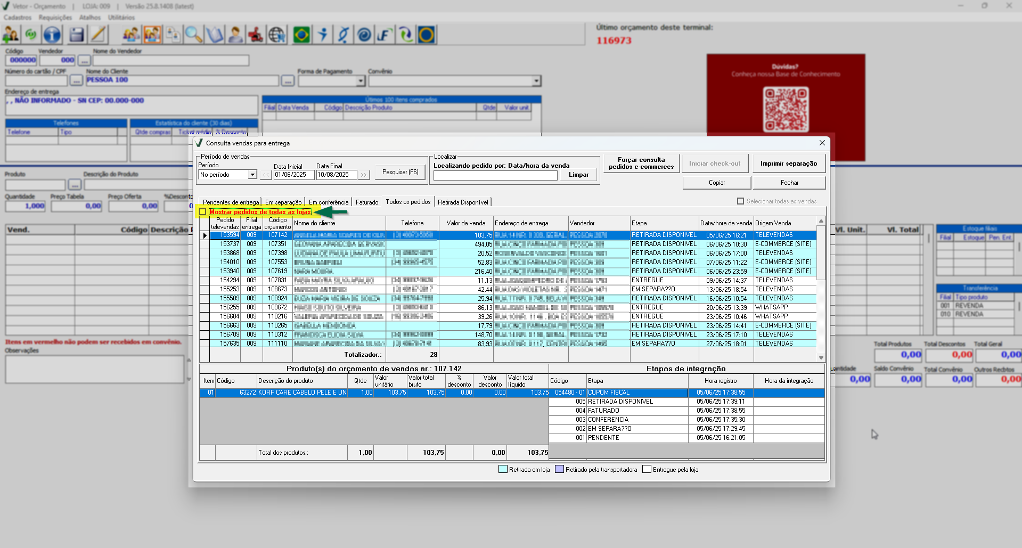Screen dimensions: 1022x548
Task: Switch to Em separação tab
Action: 283,202
